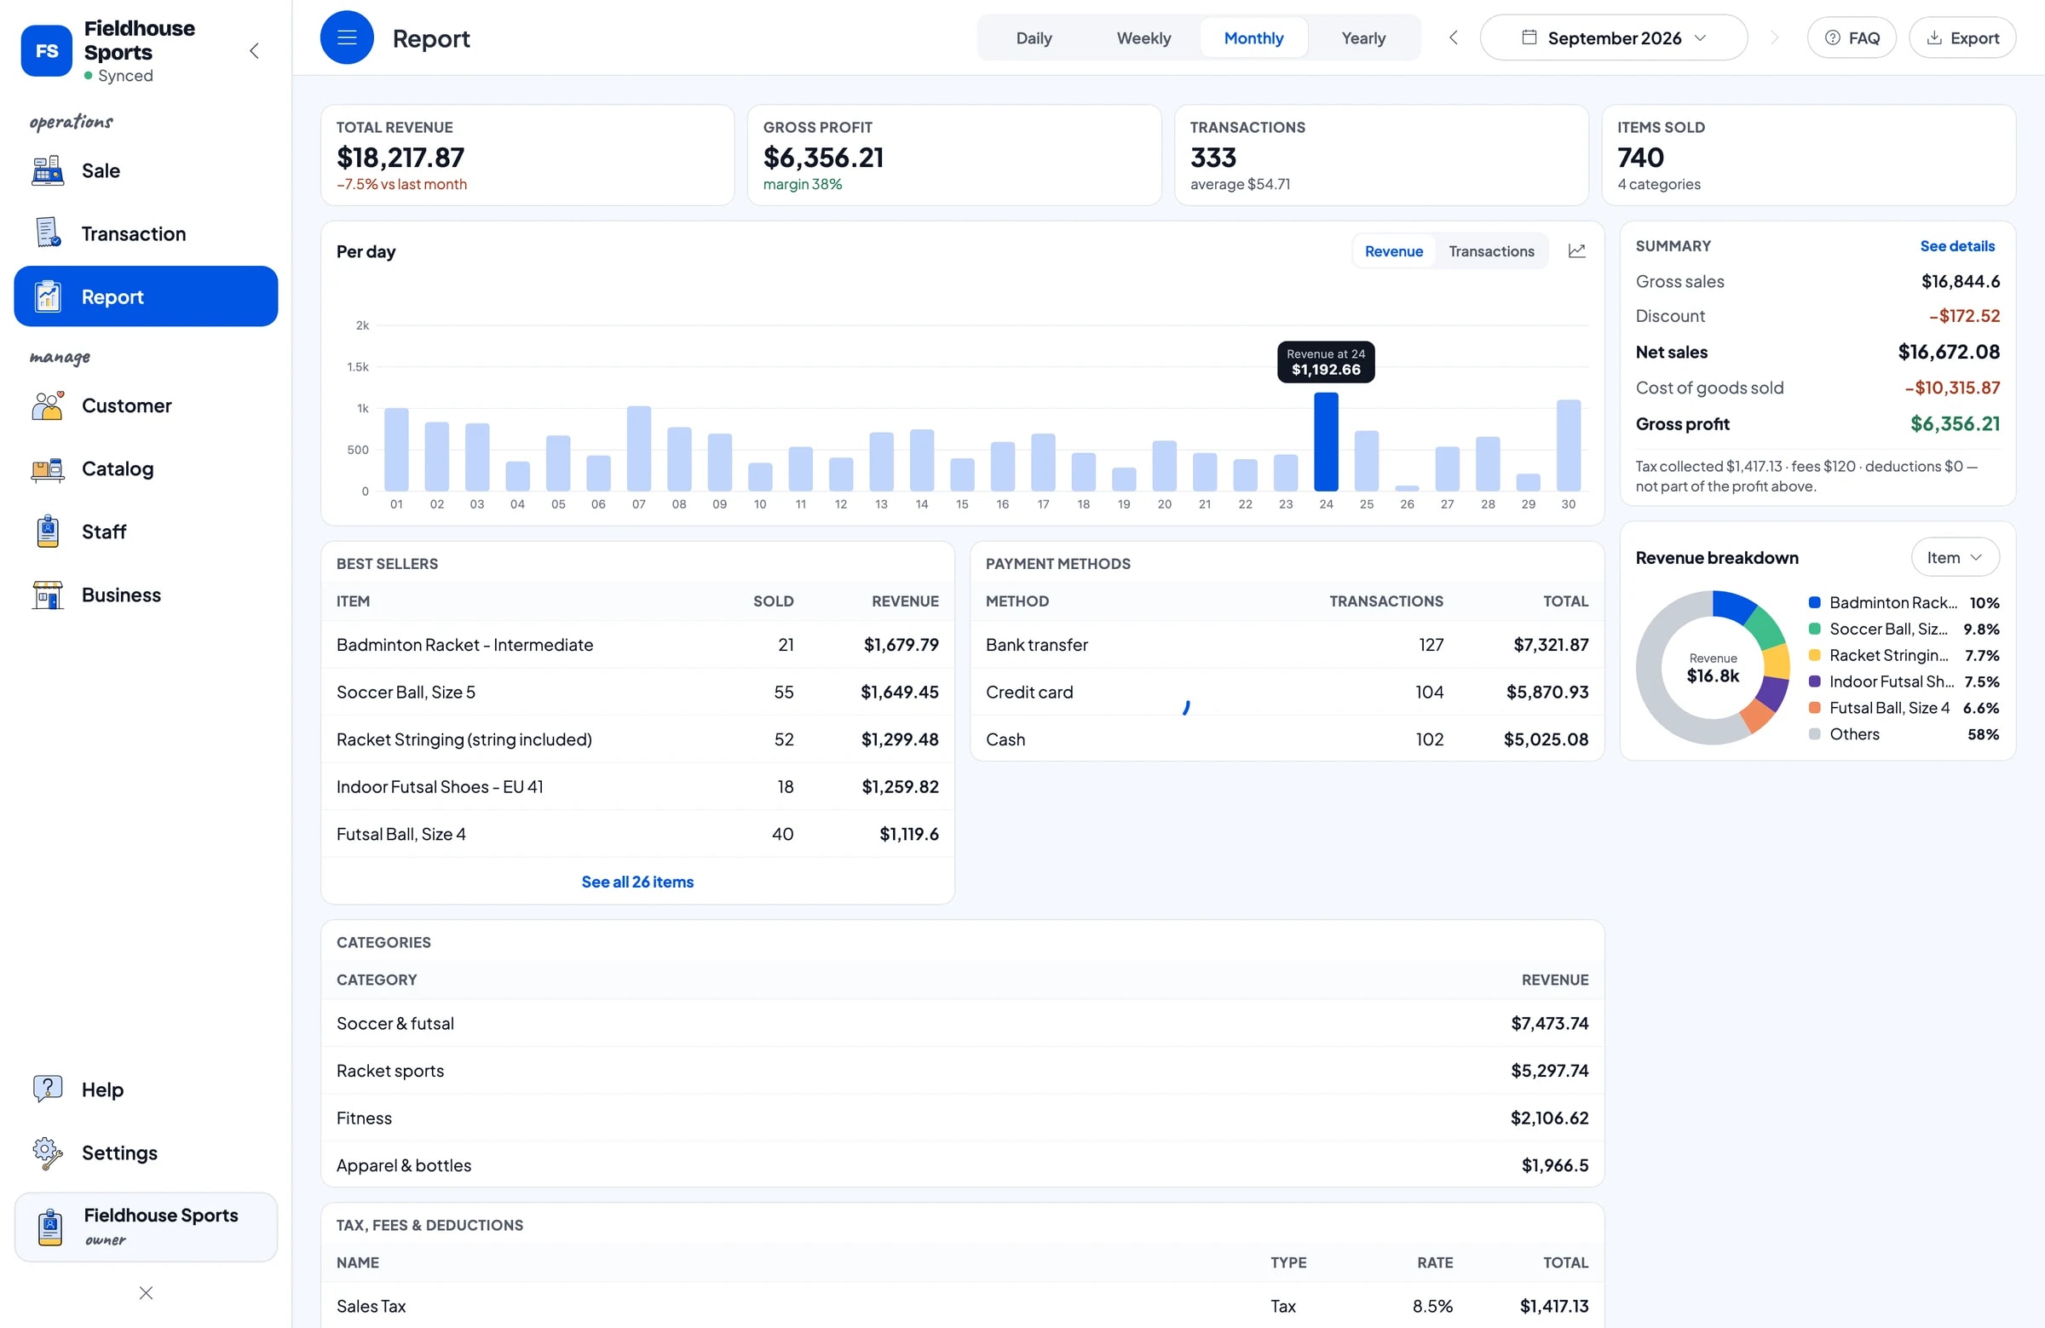This screenshot has width=2045, height=1328.
Task: Close sidebar with the X icon
Action: pyautogui.click(x=146, y=1293)
